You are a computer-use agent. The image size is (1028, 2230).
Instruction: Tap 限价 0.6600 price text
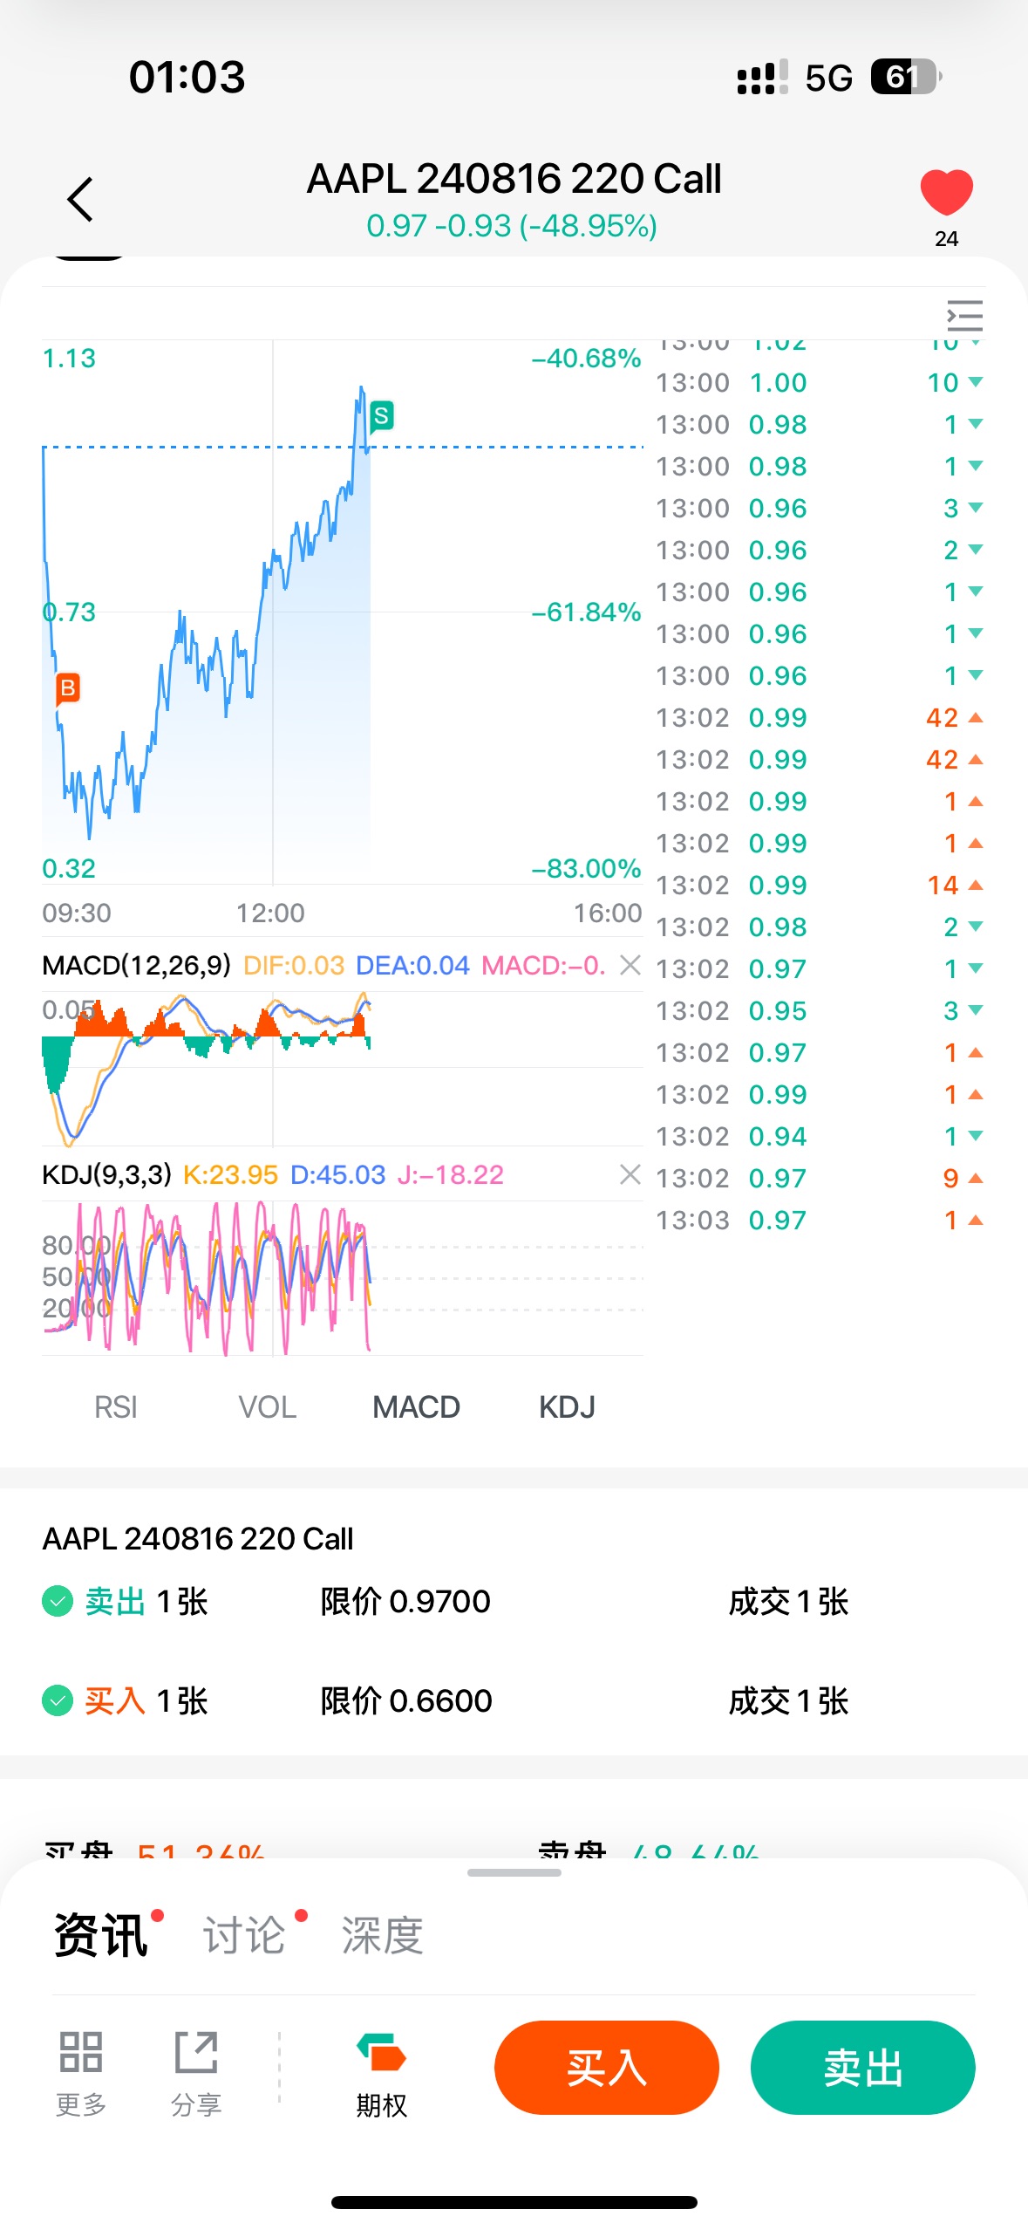pos(406,1700)
